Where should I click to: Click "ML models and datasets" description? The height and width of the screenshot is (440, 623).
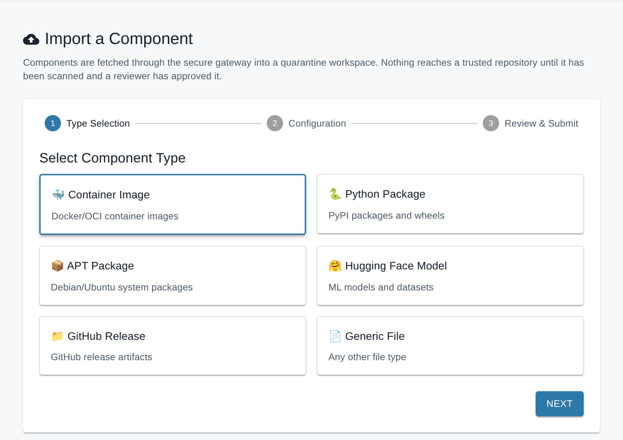point(381,287)
